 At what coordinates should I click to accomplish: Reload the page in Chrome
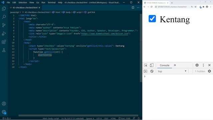[151, 7]
